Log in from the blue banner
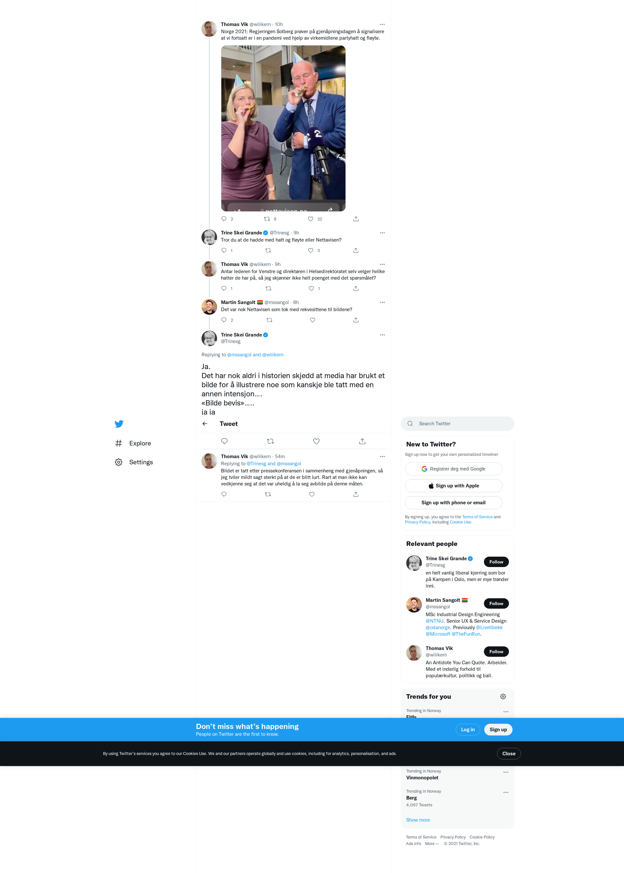This screenshot has width=624, height=873. pyautogui.click(x=468, y=730)
